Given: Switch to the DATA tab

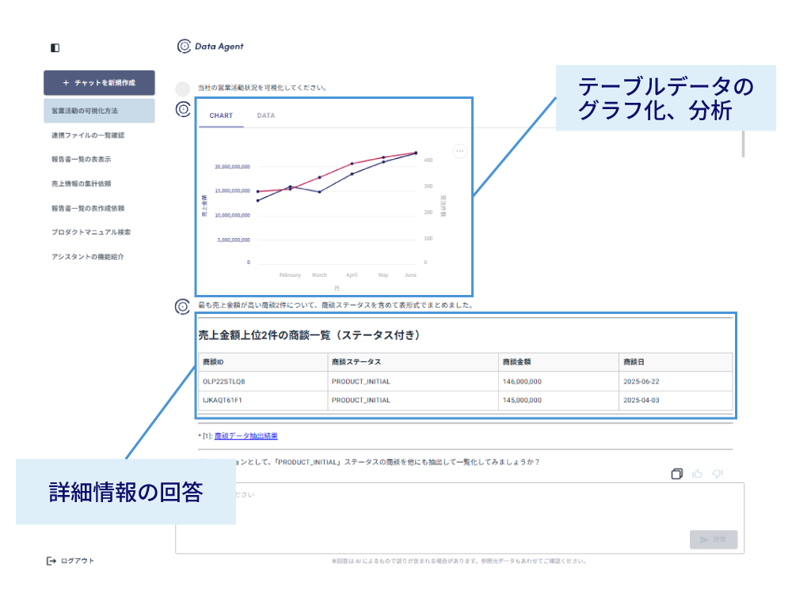Looking at the screenshot, I should (x=265, y=115).
